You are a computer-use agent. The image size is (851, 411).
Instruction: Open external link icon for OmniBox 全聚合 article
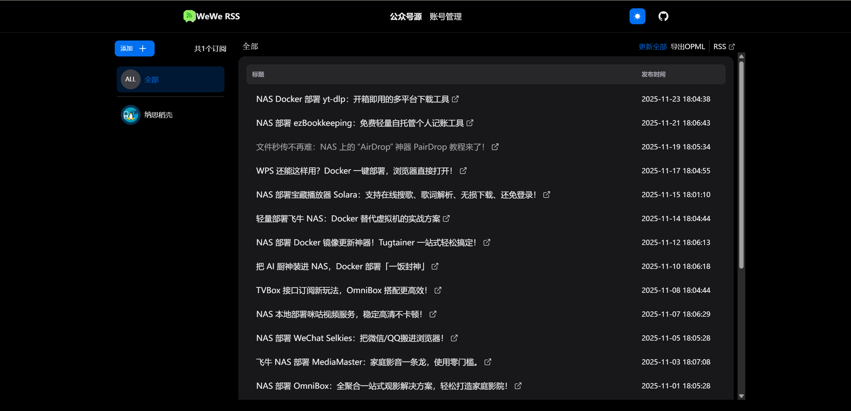pos(518,386)
